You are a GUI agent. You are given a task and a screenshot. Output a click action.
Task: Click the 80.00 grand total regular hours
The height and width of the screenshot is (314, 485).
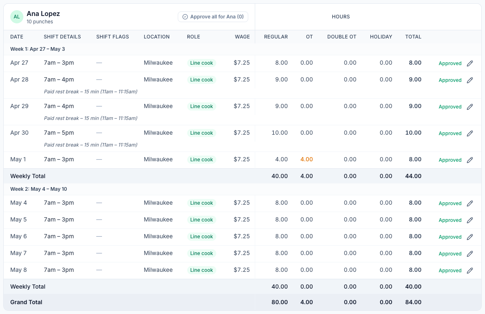[x=280, y=302]
